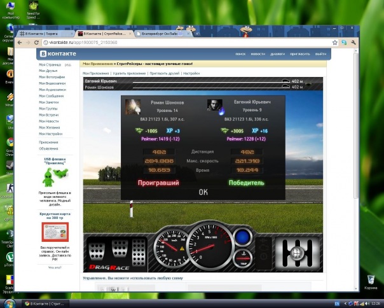Open the app Настройки link

click(x=191, y=73)
